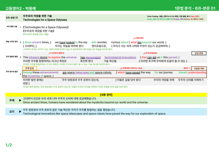This screenshot has width=219, height=154.
Task: Click the title Technologies for a Space Odyssey
Action: 45,20
